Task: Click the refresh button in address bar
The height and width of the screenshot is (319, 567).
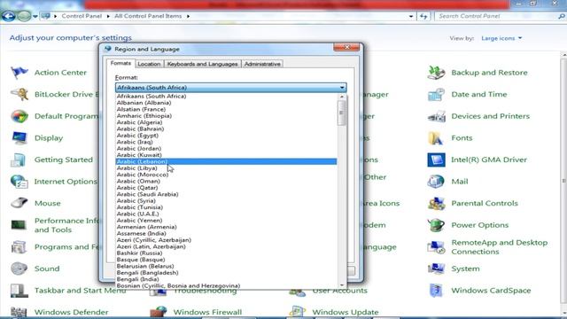Action: pyautogui.click(x=423, y=16)
